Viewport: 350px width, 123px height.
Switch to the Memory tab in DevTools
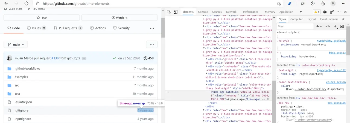[x=270, y=12]
